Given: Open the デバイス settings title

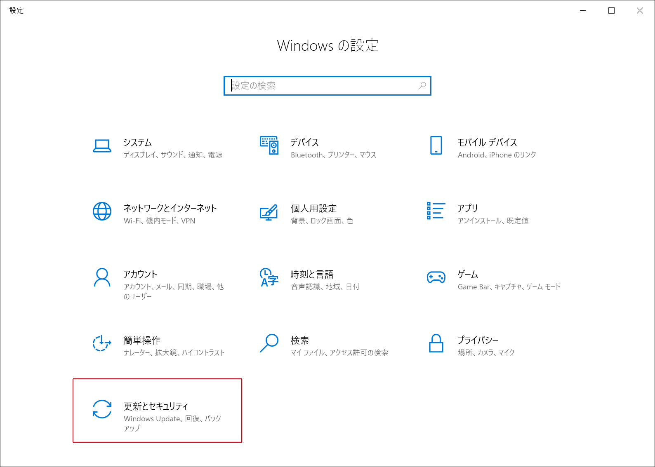Looking at the screenshot, I should coord(304,143).
